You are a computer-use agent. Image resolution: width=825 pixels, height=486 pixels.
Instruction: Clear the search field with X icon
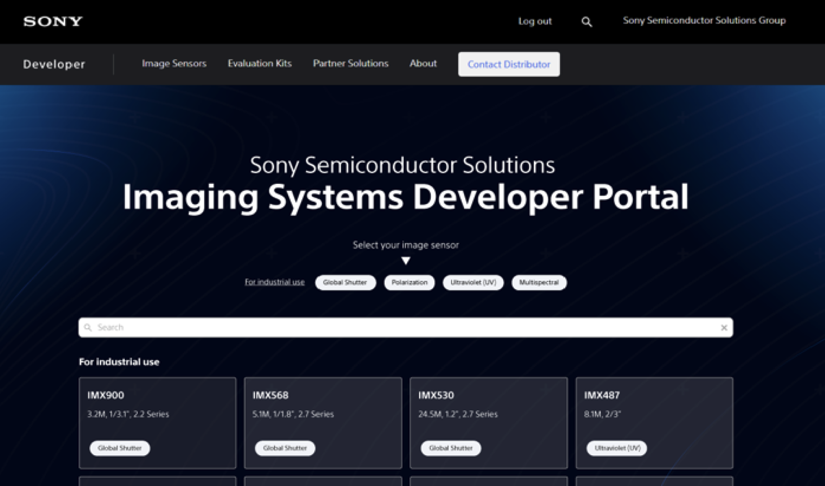pyautogui.click(x=724, y=328)
